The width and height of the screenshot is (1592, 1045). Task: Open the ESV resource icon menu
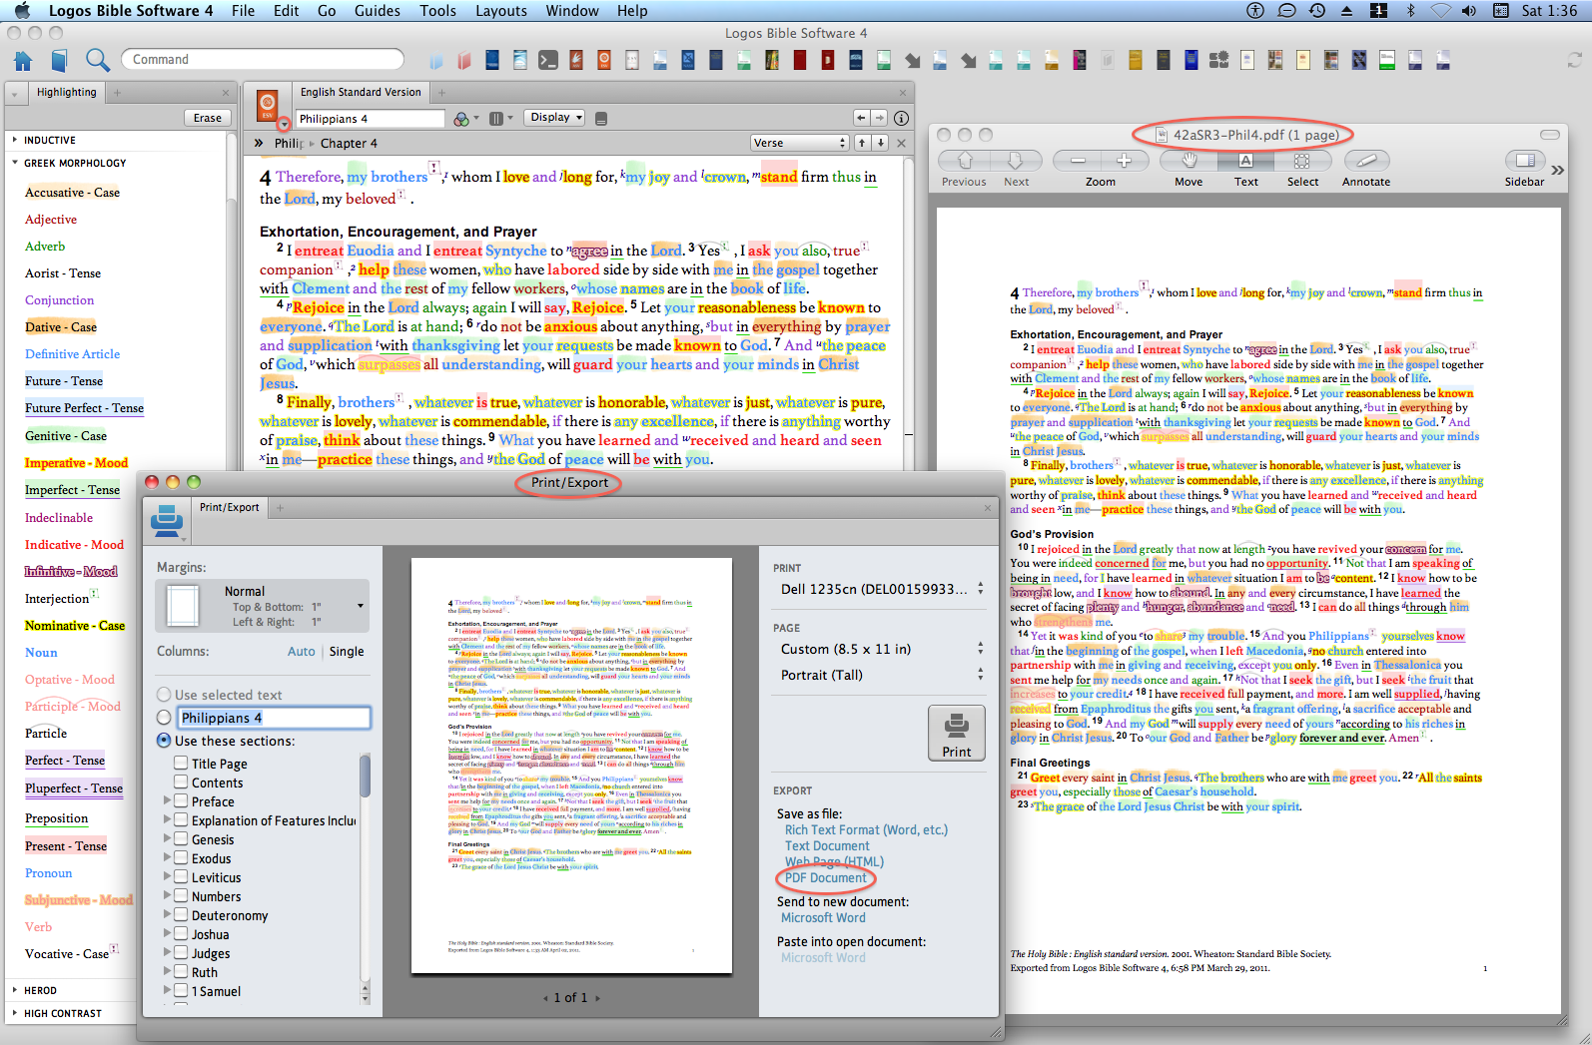point(267,104)
